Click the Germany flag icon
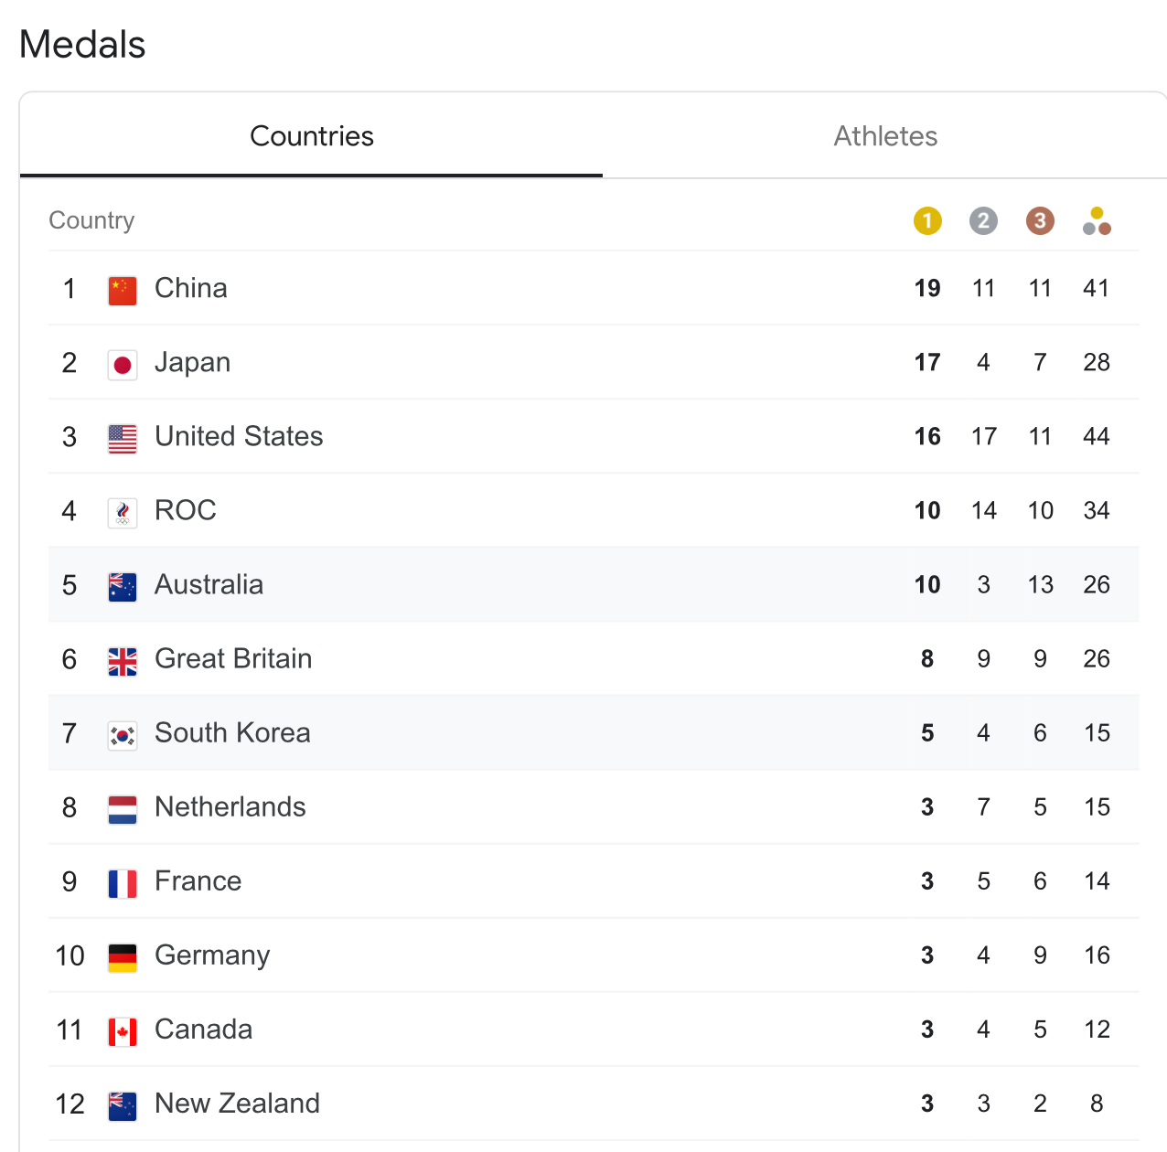This screenshot has width=1167, height=1152. coord(123,957)
